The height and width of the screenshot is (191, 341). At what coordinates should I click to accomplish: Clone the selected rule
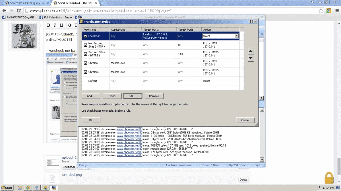pyautogui.click(x=112, y=96)
